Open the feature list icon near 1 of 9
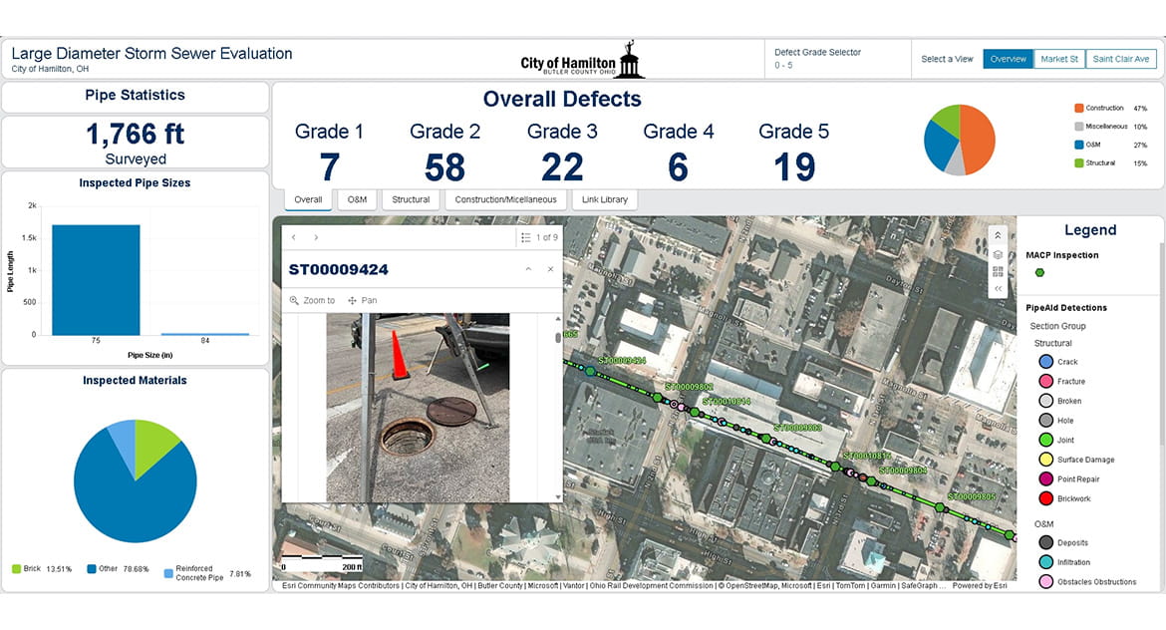 coord(525,237)
